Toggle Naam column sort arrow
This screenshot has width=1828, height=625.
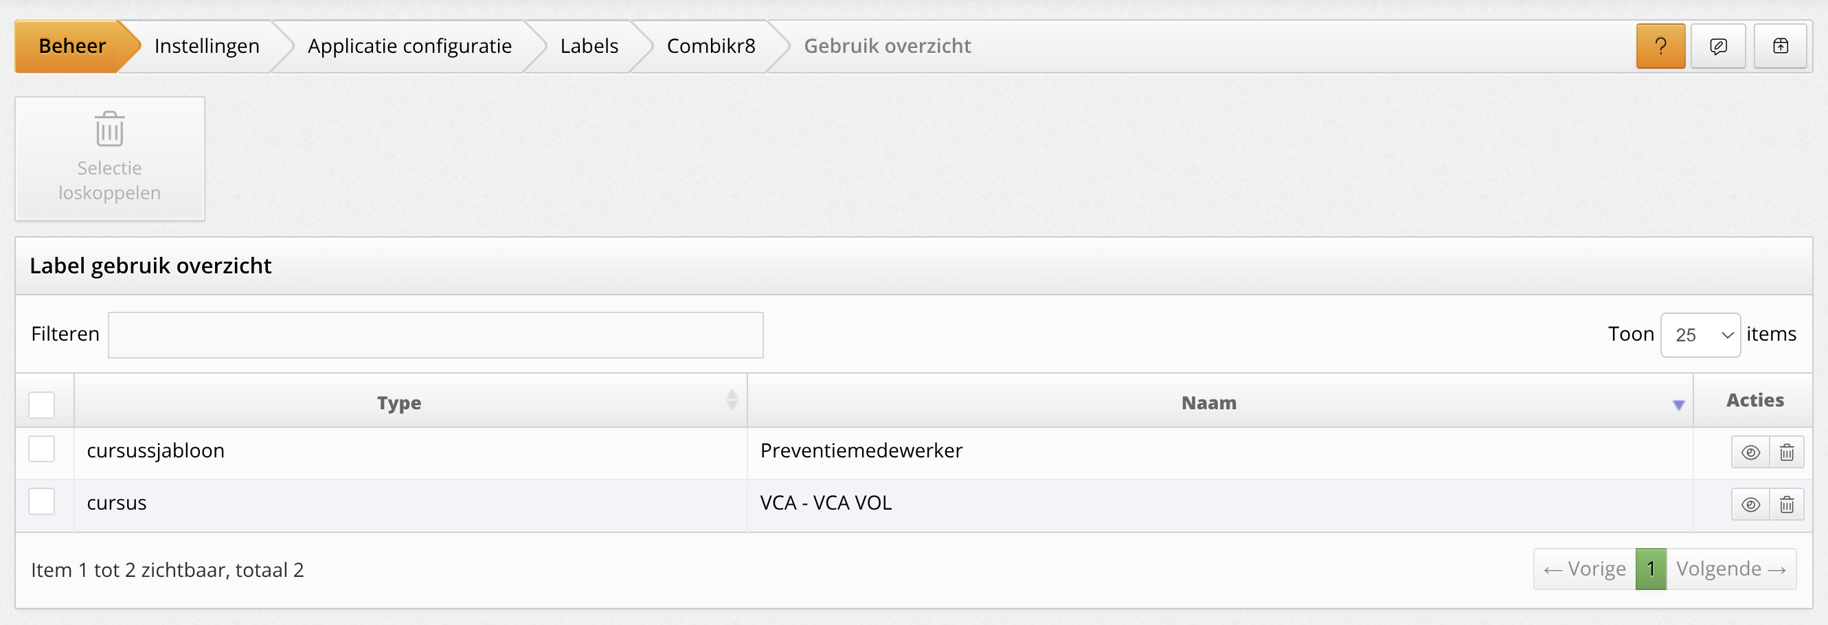[x=1678, y=405]
